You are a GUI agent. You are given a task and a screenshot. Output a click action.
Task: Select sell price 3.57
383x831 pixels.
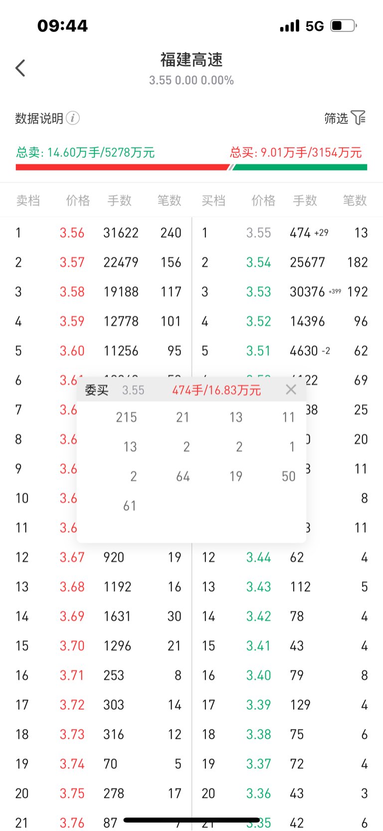point(72,262)
